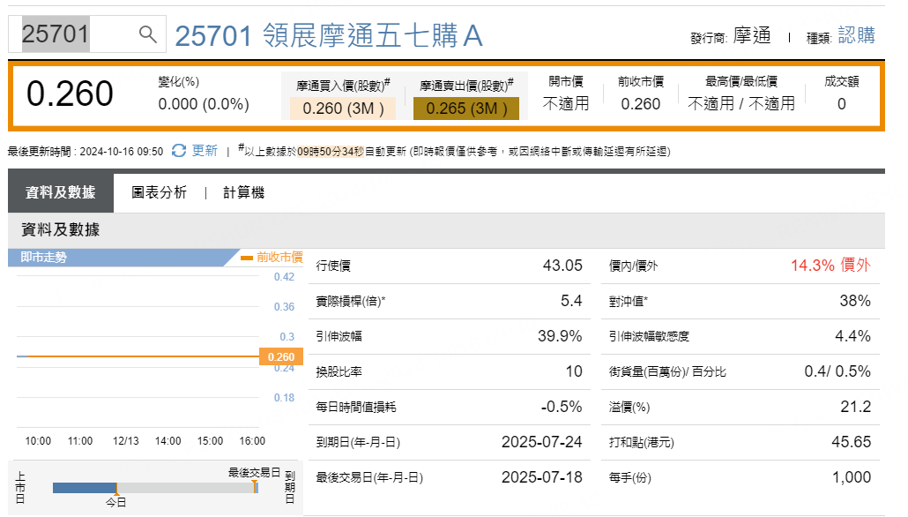Click the 打和點(港元) value 45.65
908x517 pixels.
pos(852,442)
